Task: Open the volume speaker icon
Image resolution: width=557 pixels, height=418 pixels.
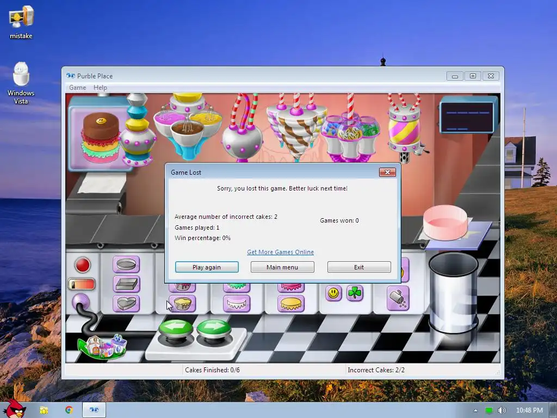Action: 502,410
